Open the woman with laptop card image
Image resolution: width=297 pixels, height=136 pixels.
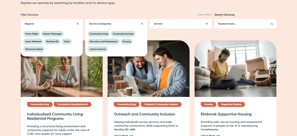pos(236,69)
